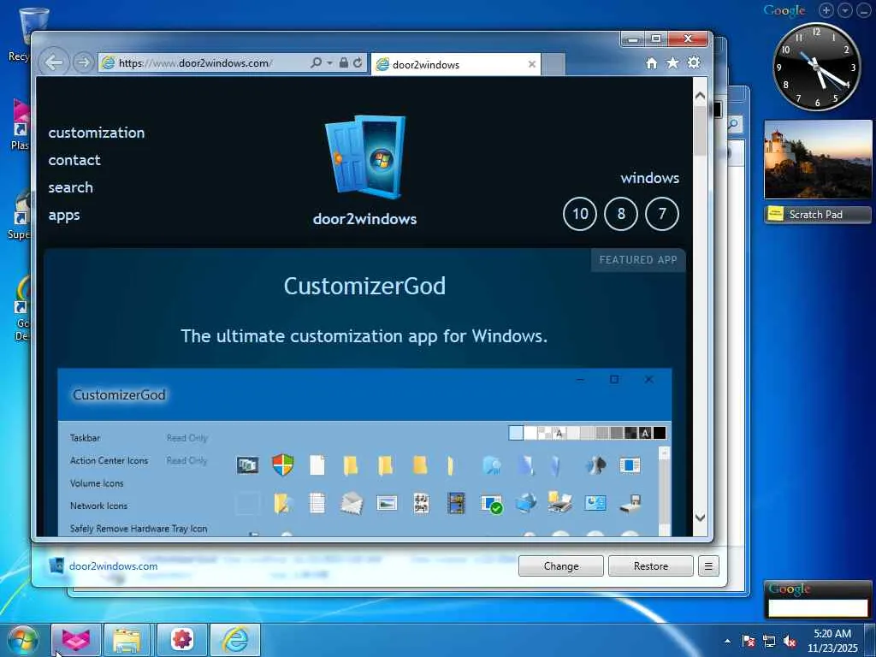
Task: Select the door2windows browser tab
Action: 455,64
